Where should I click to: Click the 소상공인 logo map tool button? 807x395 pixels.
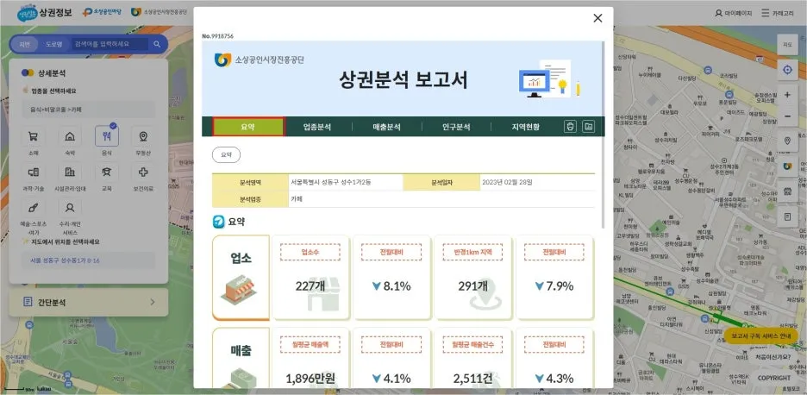787,166
